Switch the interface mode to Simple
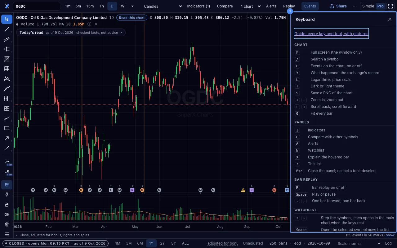Image resolution: width=397 pixels, height=248 pixels. point(368,6)
